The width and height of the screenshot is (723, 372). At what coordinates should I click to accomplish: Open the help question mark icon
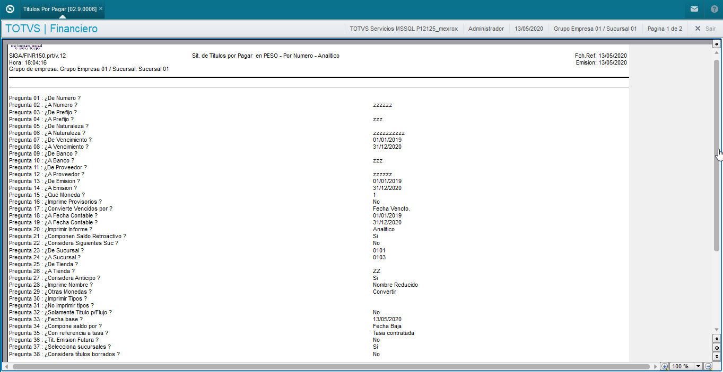tap(713, 9)
